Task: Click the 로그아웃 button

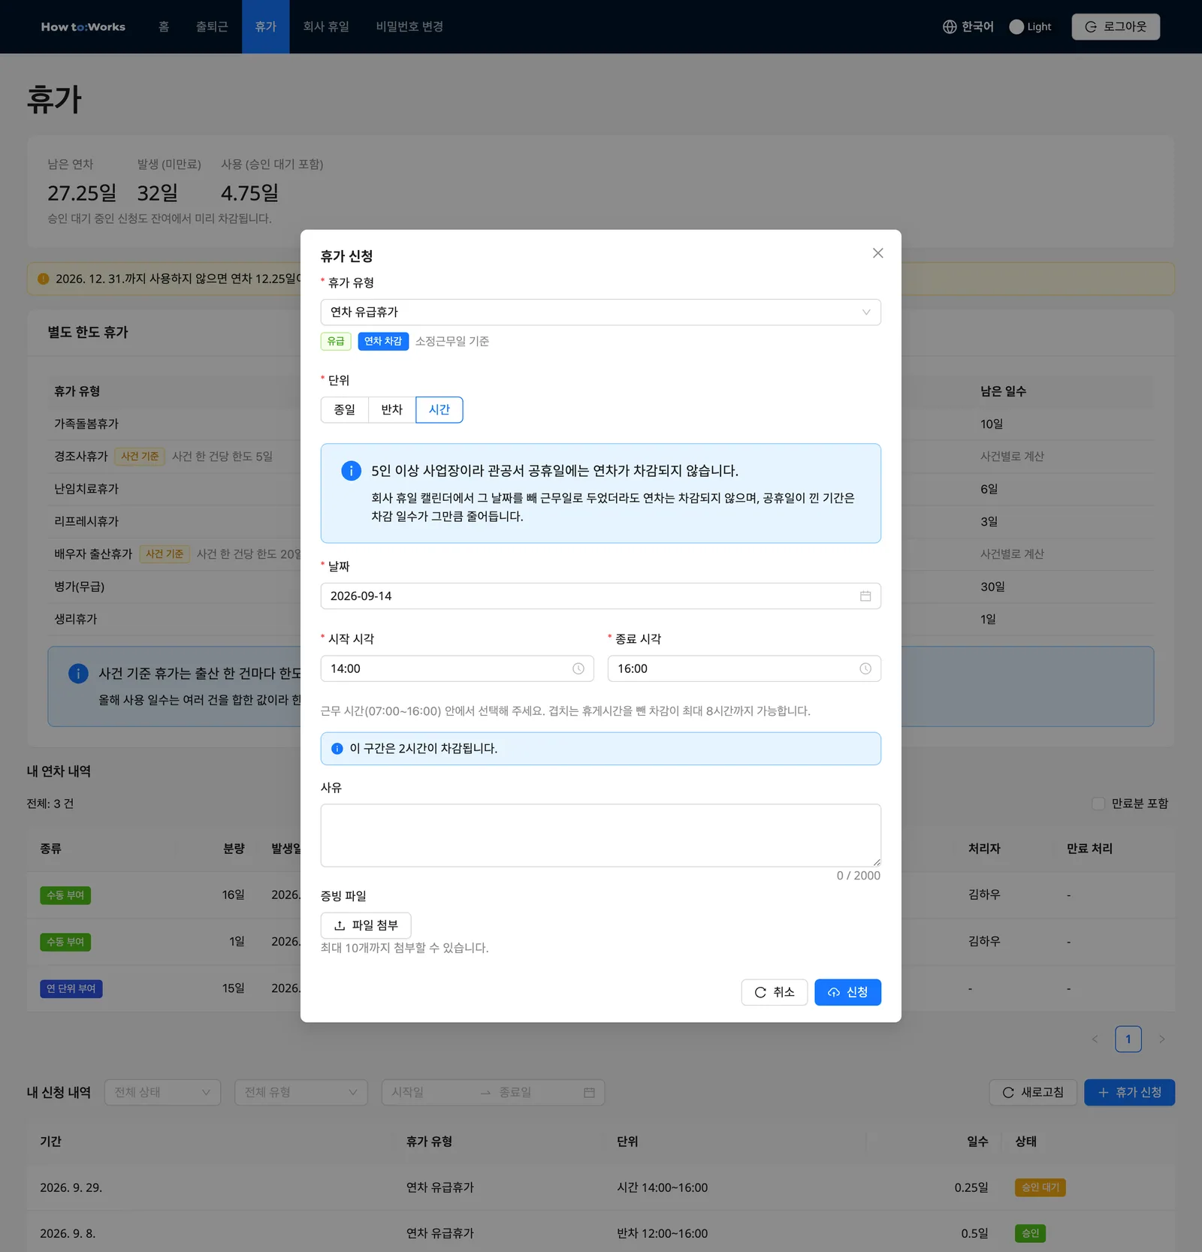Action: [1116, 27]
